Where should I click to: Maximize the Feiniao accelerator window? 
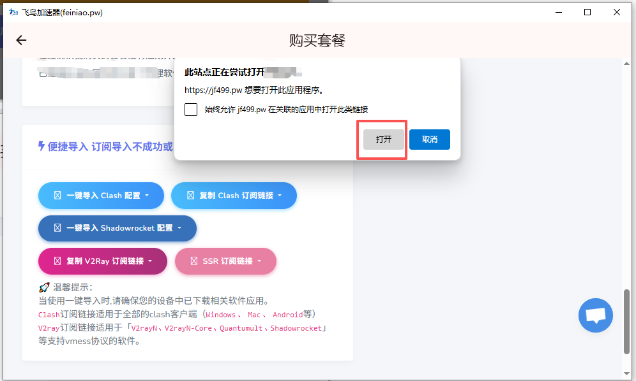pyautogui.click(x=587, y=12)
